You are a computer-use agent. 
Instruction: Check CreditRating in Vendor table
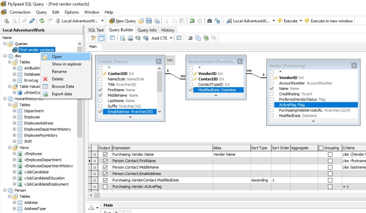click(271, 94)
